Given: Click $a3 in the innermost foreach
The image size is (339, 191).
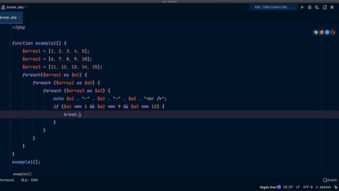Looking at the screenshot, I should point(99,91).
